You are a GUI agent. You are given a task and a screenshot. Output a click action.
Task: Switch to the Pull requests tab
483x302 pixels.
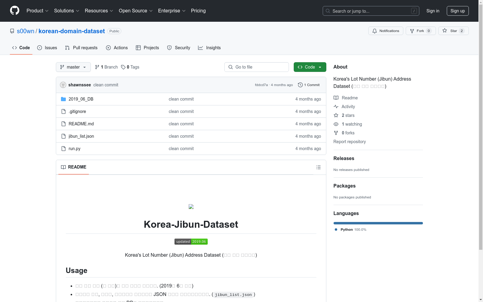coord(81,48)
